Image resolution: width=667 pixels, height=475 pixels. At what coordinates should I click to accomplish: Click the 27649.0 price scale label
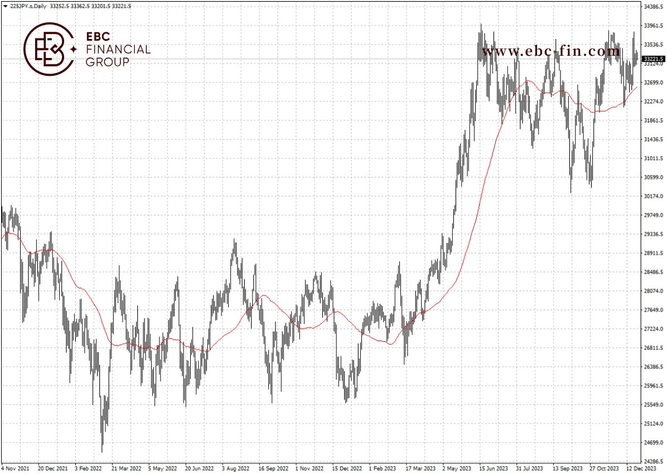(654, 310)
